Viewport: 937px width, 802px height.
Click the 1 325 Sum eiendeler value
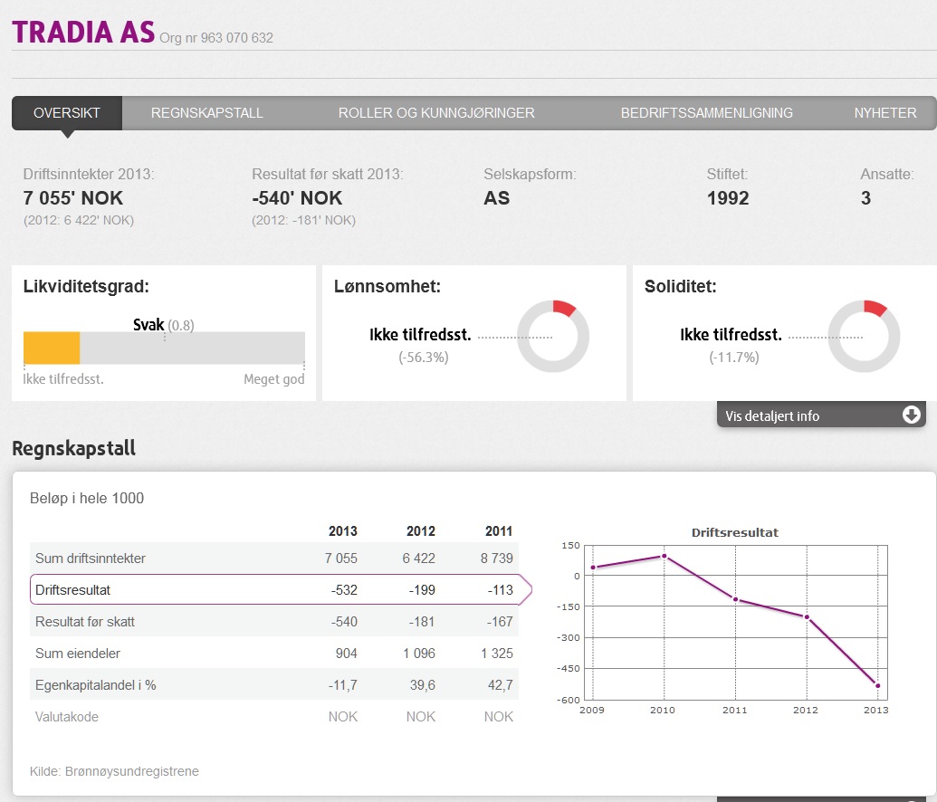point(497,654)
